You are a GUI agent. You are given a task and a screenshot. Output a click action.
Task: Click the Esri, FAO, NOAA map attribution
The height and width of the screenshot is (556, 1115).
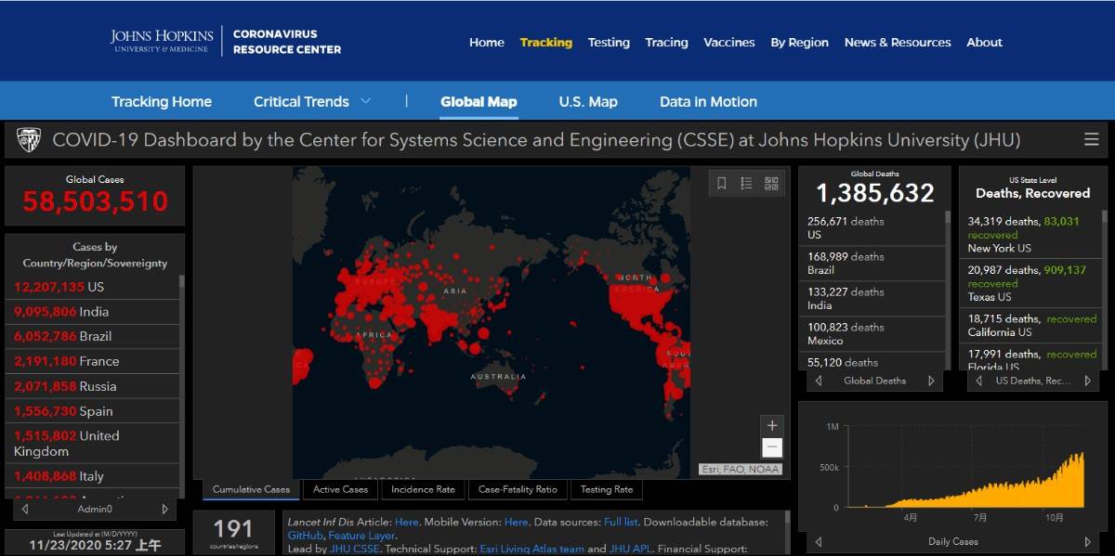point(741,470)
